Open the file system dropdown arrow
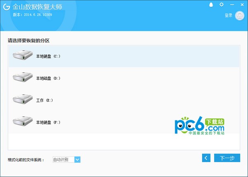The image size is (248, 177). coord(77,160)
